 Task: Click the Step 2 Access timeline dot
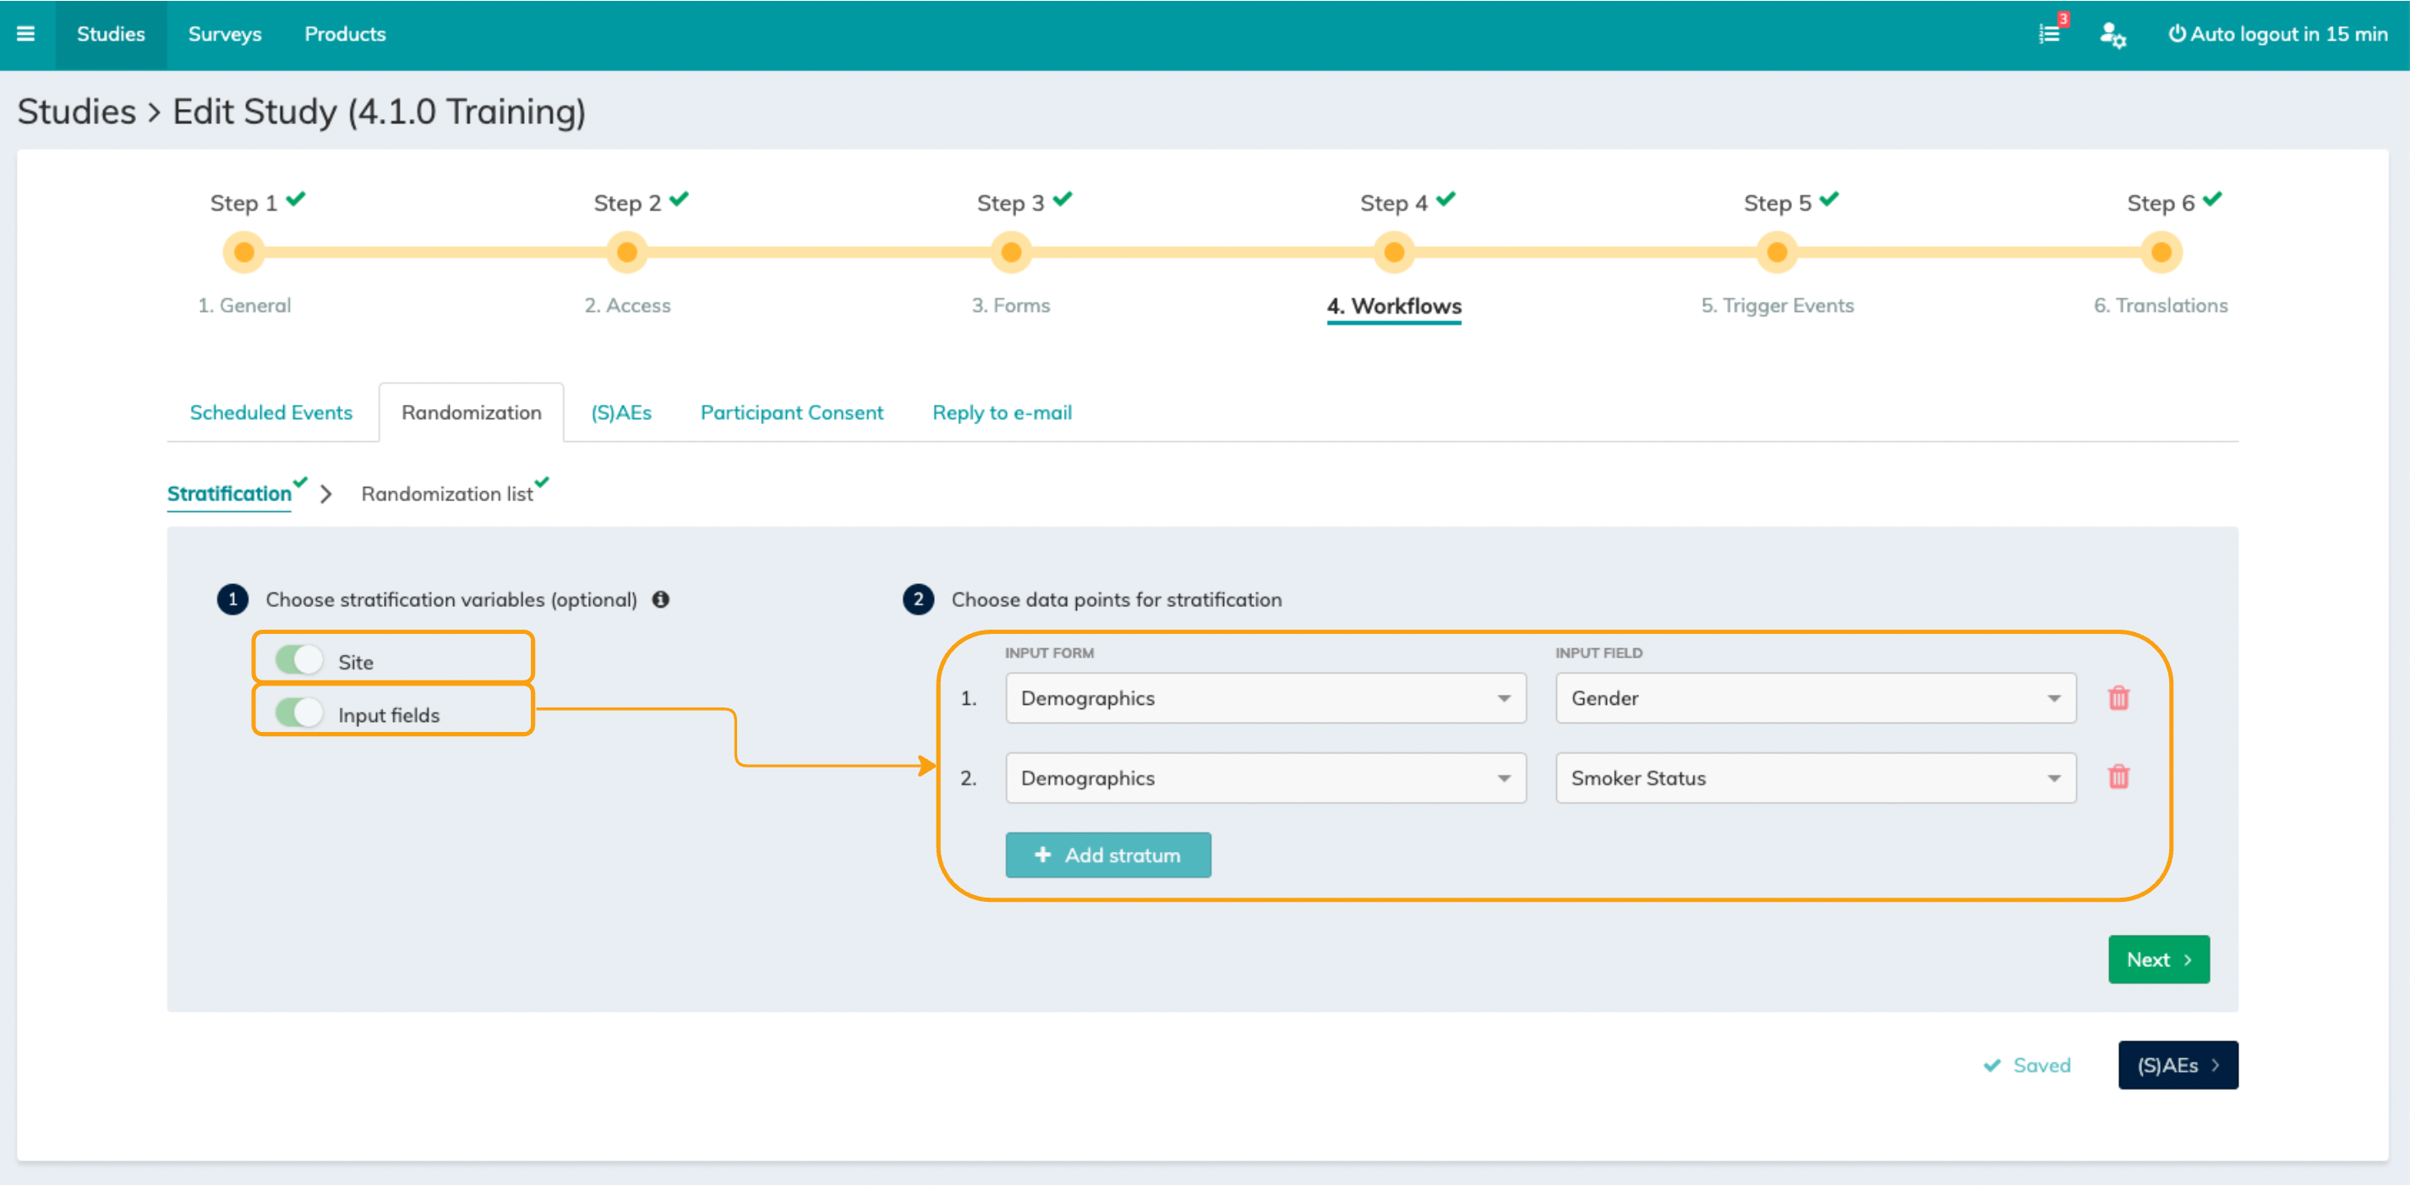[627, 253]
